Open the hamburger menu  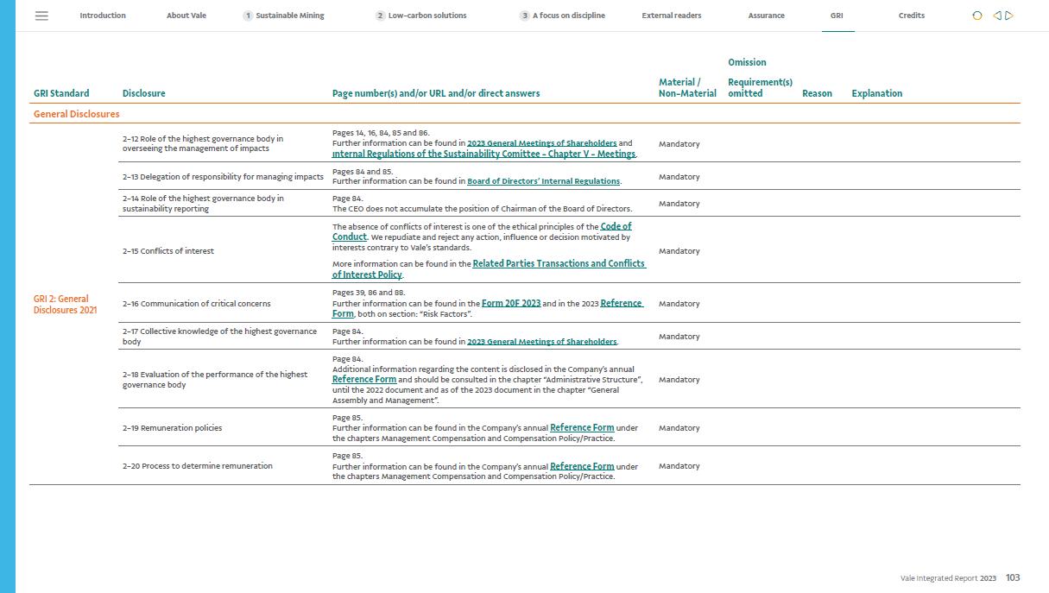pyautogui.click(x=41, y=16)
